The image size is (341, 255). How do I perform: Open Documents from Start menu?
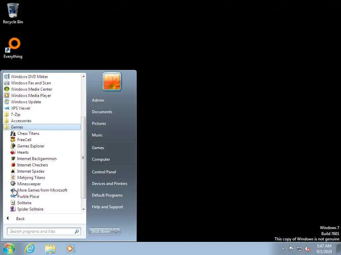[102, 112]
